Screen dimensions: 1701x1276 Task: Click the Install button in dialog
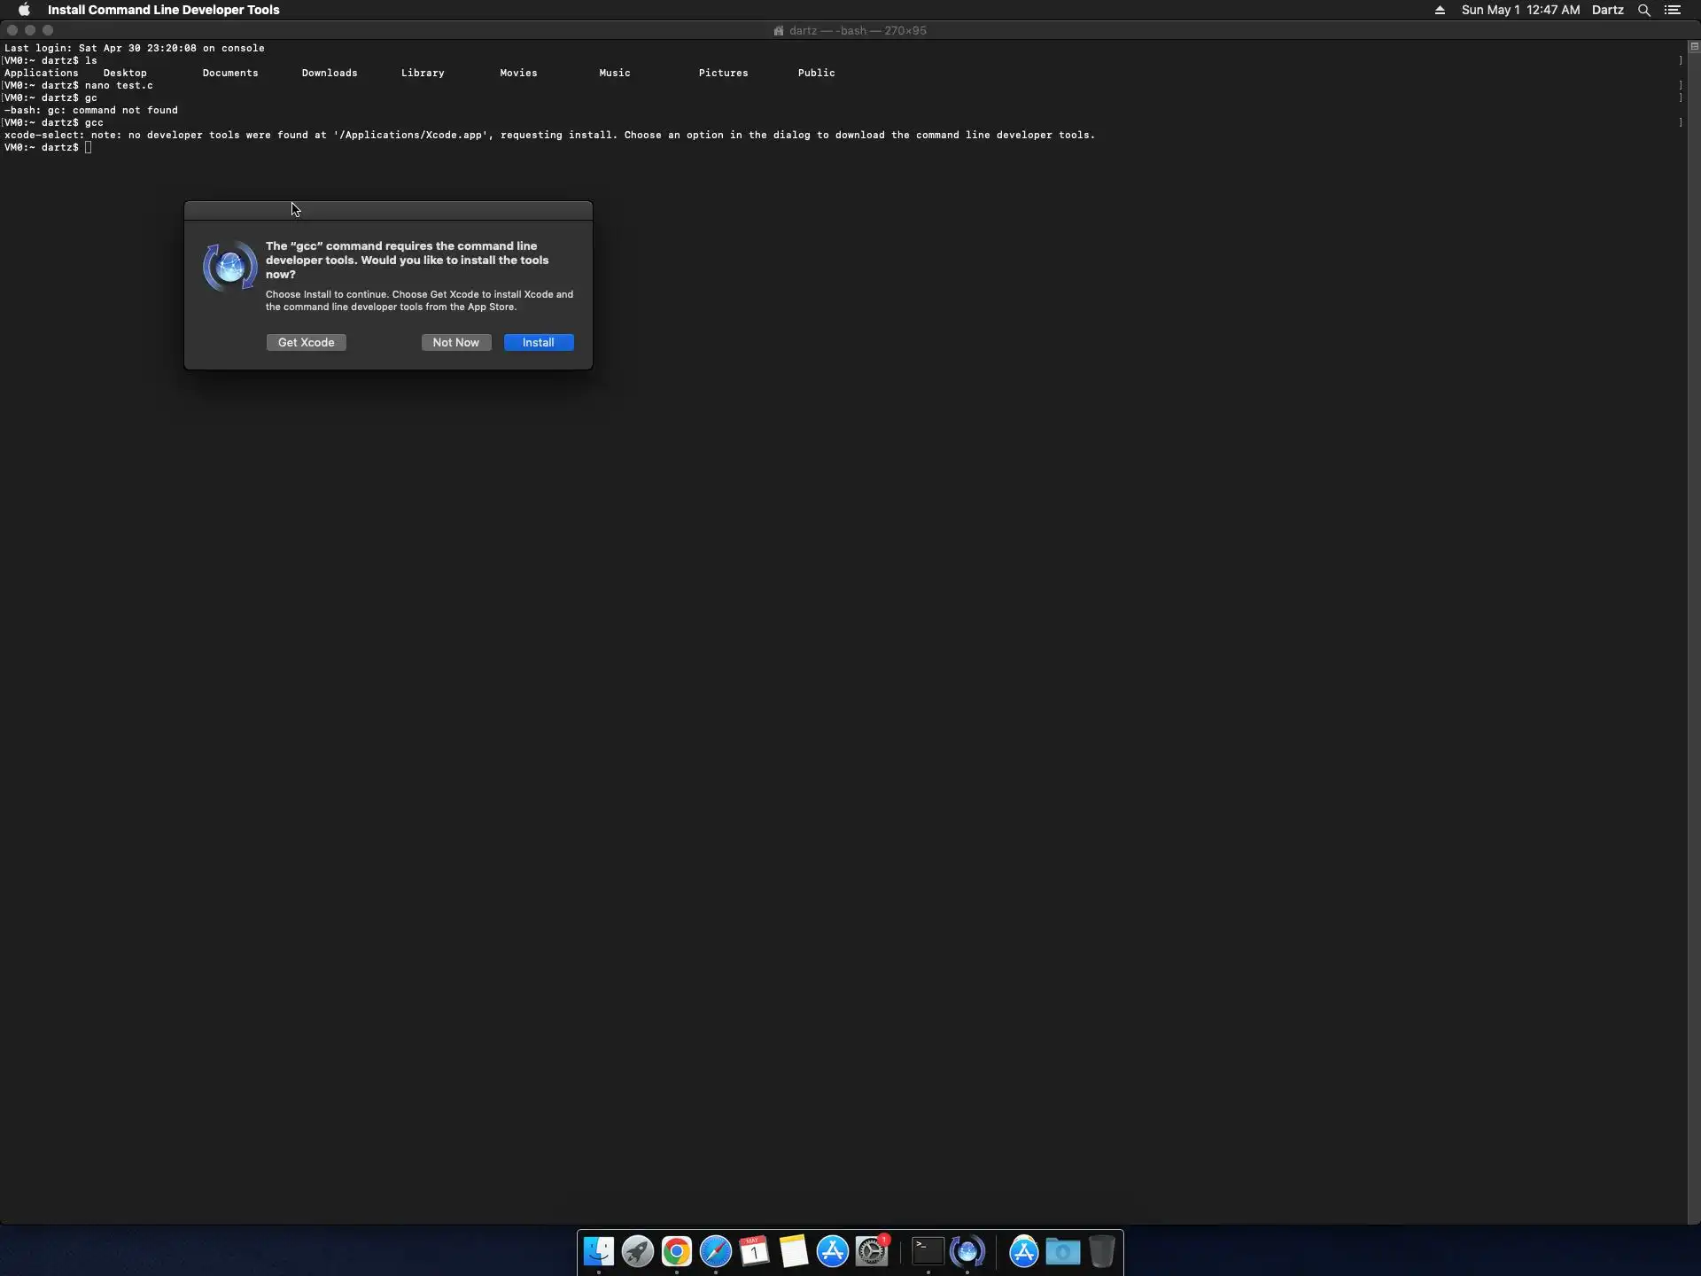[x=539, y=342]
